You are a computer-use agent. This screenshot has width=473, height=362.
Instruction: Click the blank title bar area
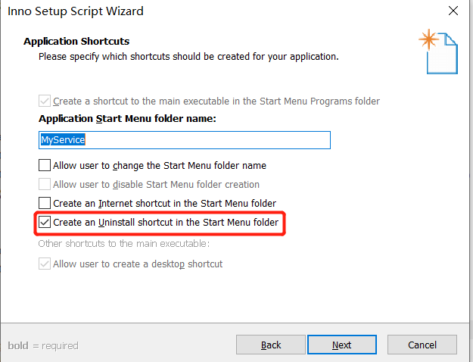pyautogui.click(x=288, y=11)
